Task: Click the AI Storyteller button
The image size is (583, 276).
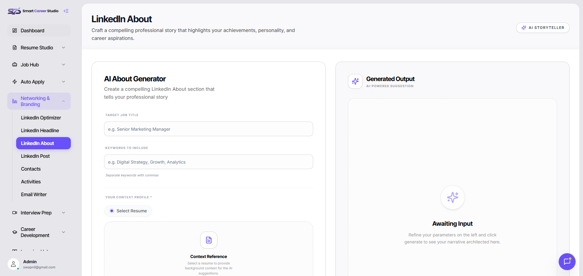Action: pyautogui.click(x=543, y=28)
